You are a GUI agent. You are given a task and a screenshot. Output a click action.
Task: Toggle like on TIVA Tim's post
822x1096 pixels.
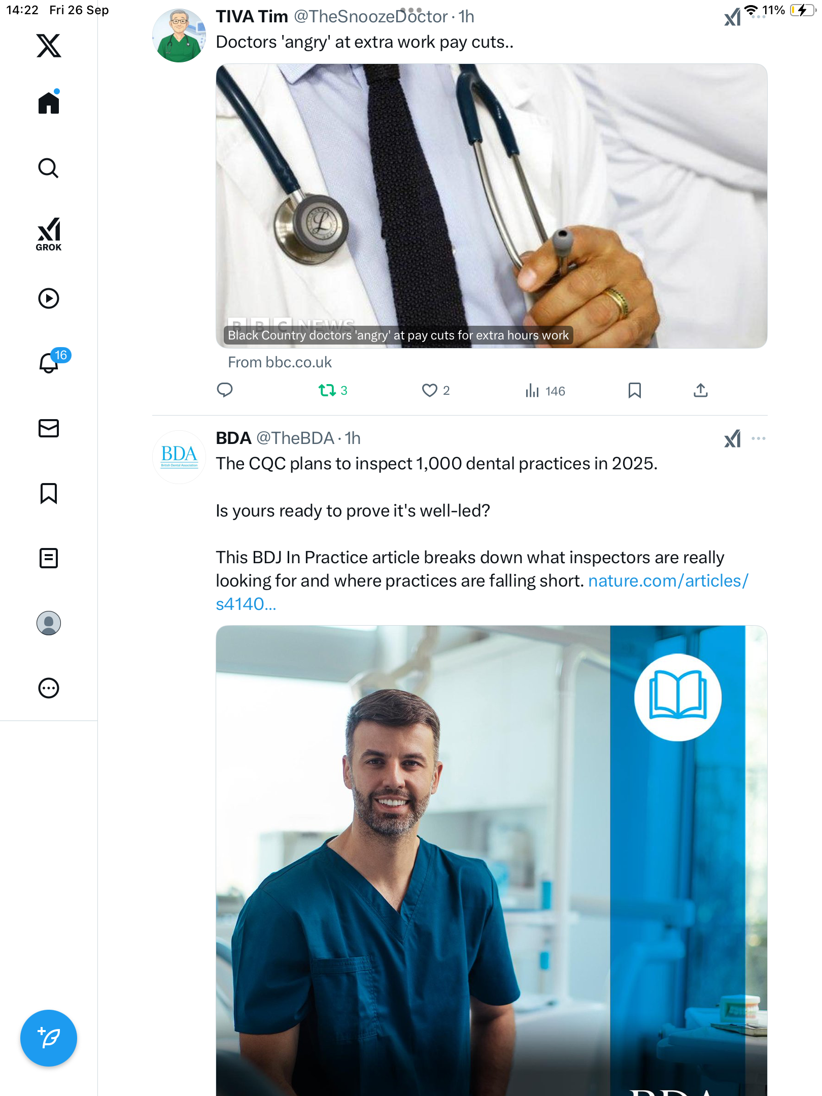tap(435, 390)
